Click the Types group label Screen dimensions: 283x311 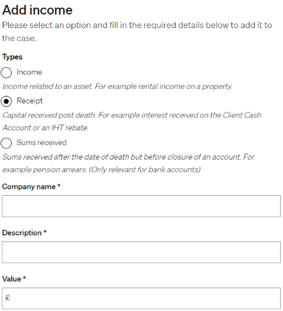(x=12, y=57)
